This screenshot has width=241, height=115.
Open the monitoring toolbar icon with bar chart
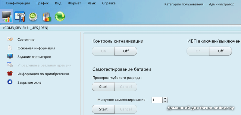click(x=7, y=16)
